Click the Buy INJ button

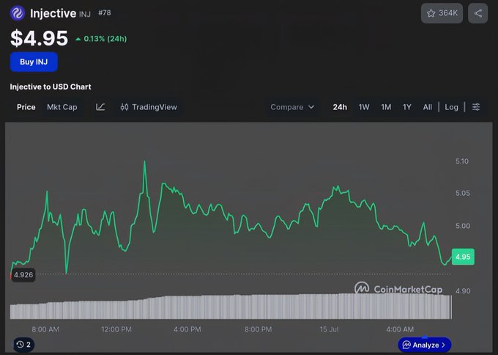(34, 62)
